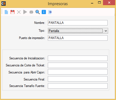
Task: Open search with the magnifier icon
Action: click(37, 12)
